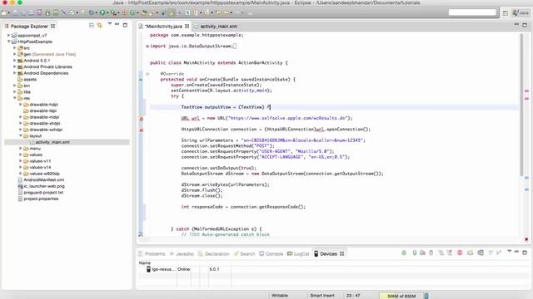The image size is (533, 299).
Task: Open the Android SDK Manager toolbar icon
Action: [47, 12]
